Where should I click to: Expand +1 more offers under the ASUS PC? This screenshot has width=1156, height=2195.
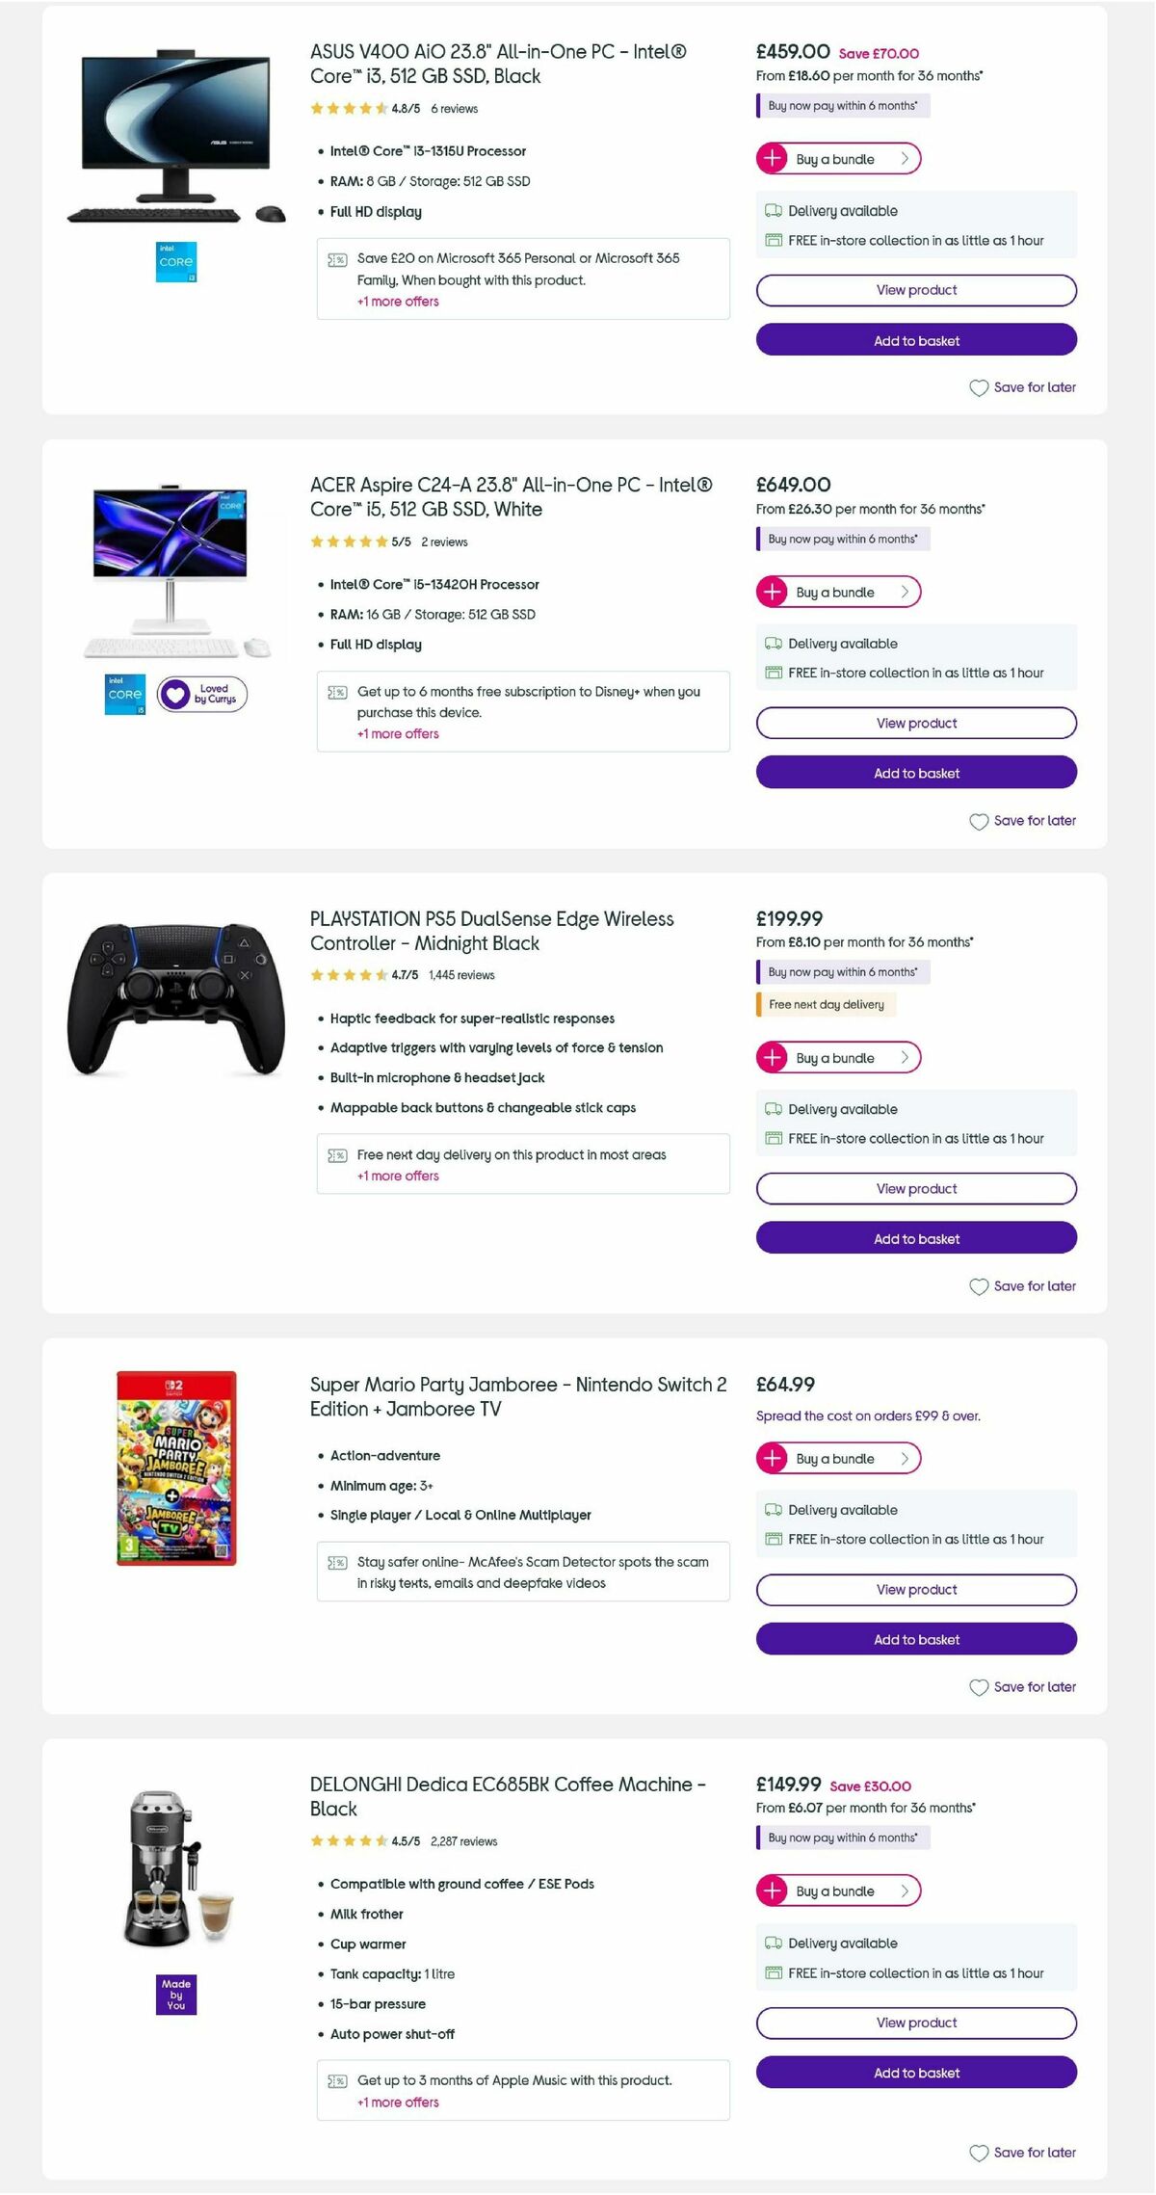click(397, 302)
